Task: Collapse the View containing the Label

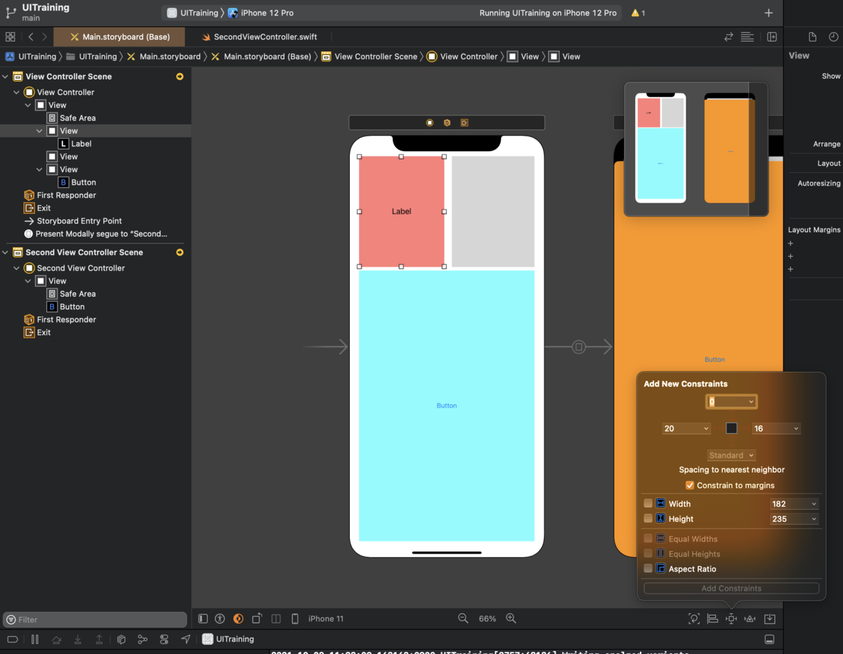Action: coord(40,131)
